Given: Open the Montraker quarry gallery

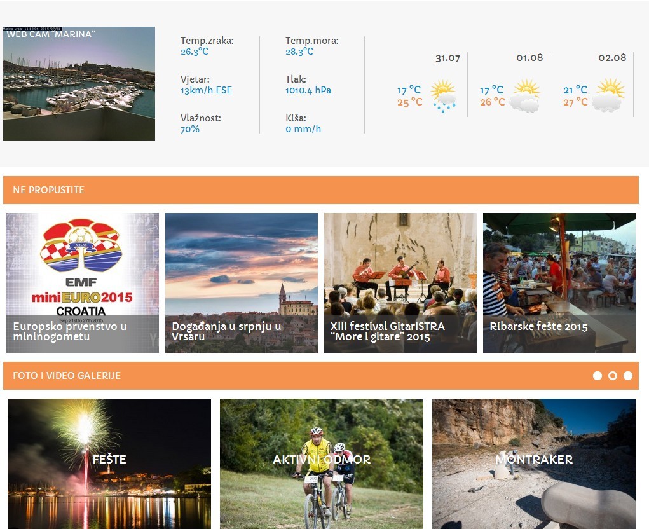Looking at the screenshot, I should (534, 464).
